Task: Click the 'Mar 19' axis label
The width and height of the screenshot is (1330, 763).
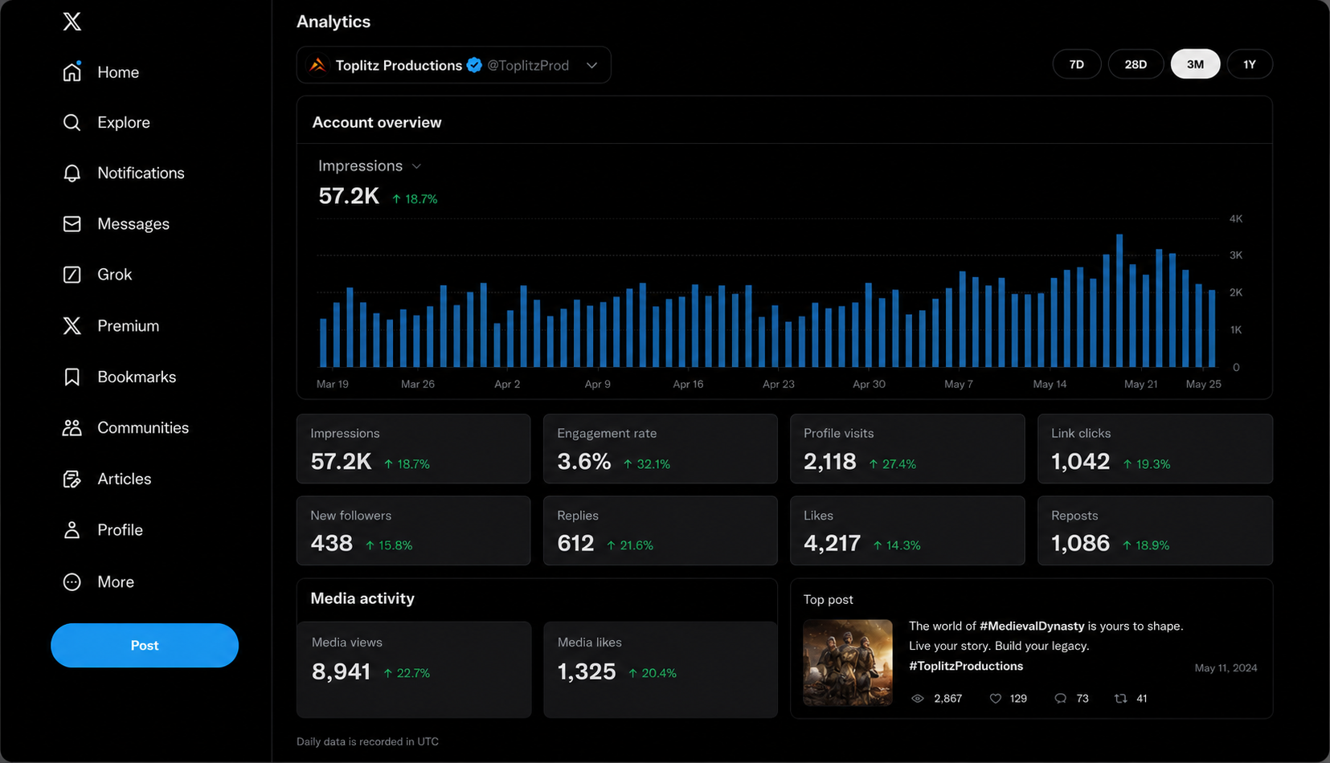Action: pos(333,384)
